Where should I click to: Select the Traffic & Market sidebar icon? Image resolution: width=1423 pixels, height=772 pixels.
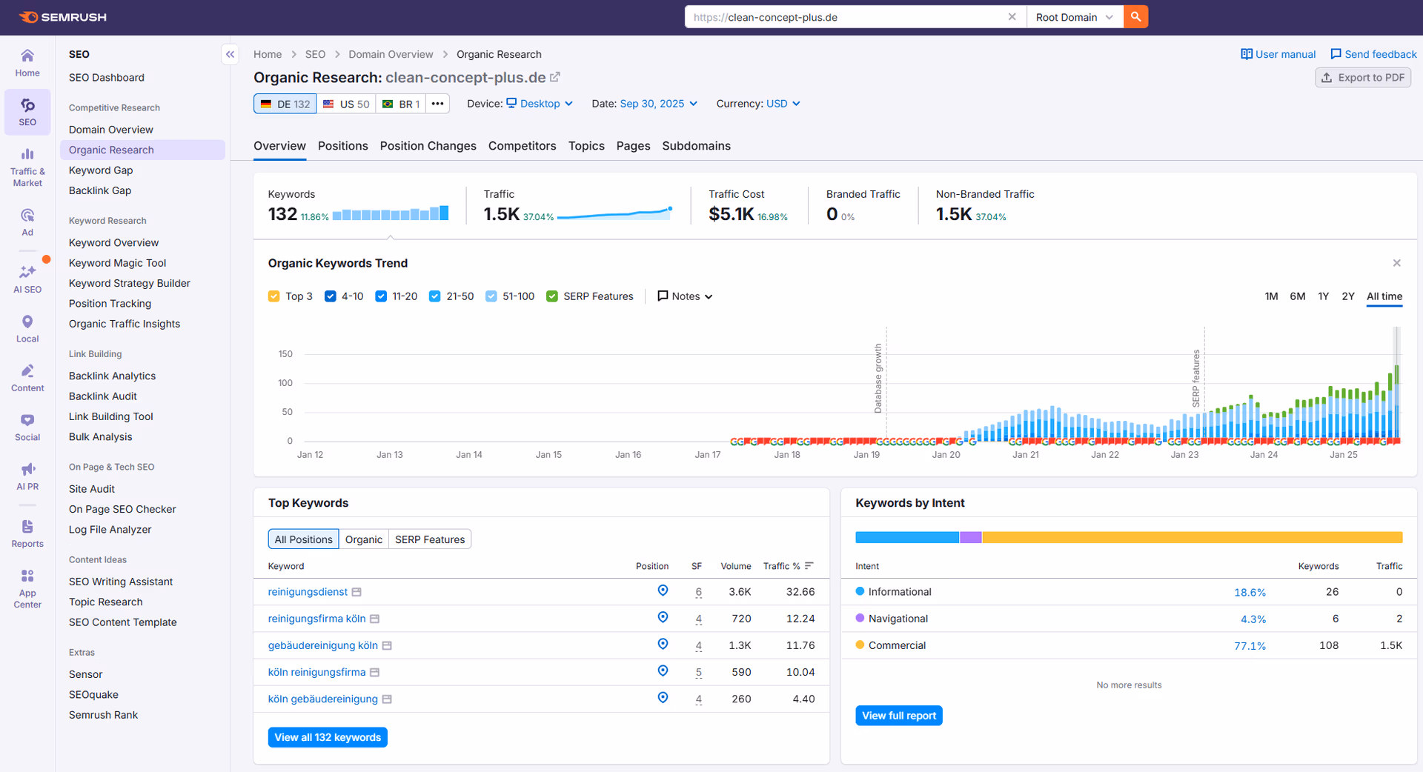[27, 164]
